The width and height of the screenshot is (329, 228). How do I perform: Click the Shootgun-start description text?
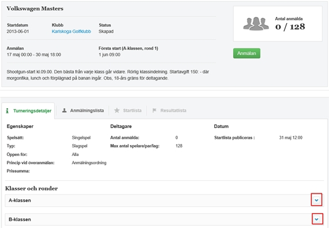(x=108, y=75)
